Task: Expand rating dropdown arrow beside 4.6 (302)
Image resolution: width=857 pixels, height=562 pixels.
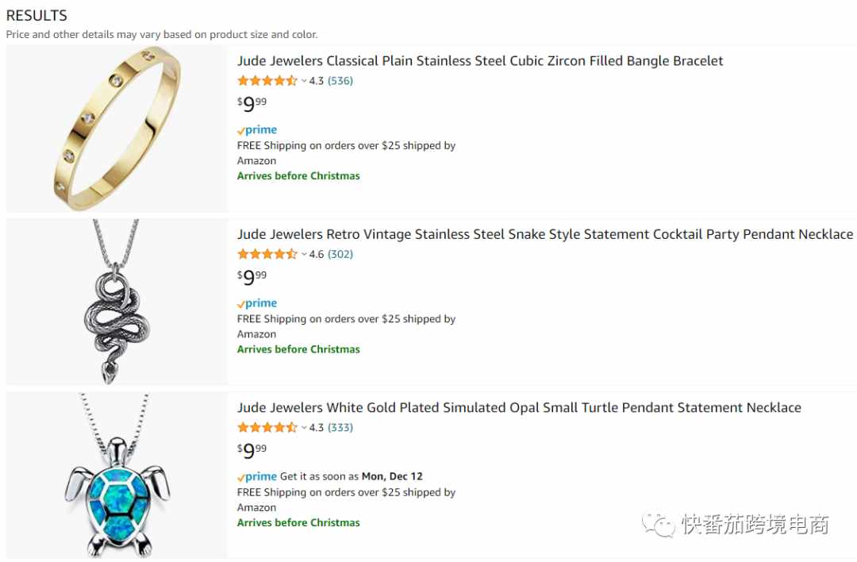Action: point(304,254)
